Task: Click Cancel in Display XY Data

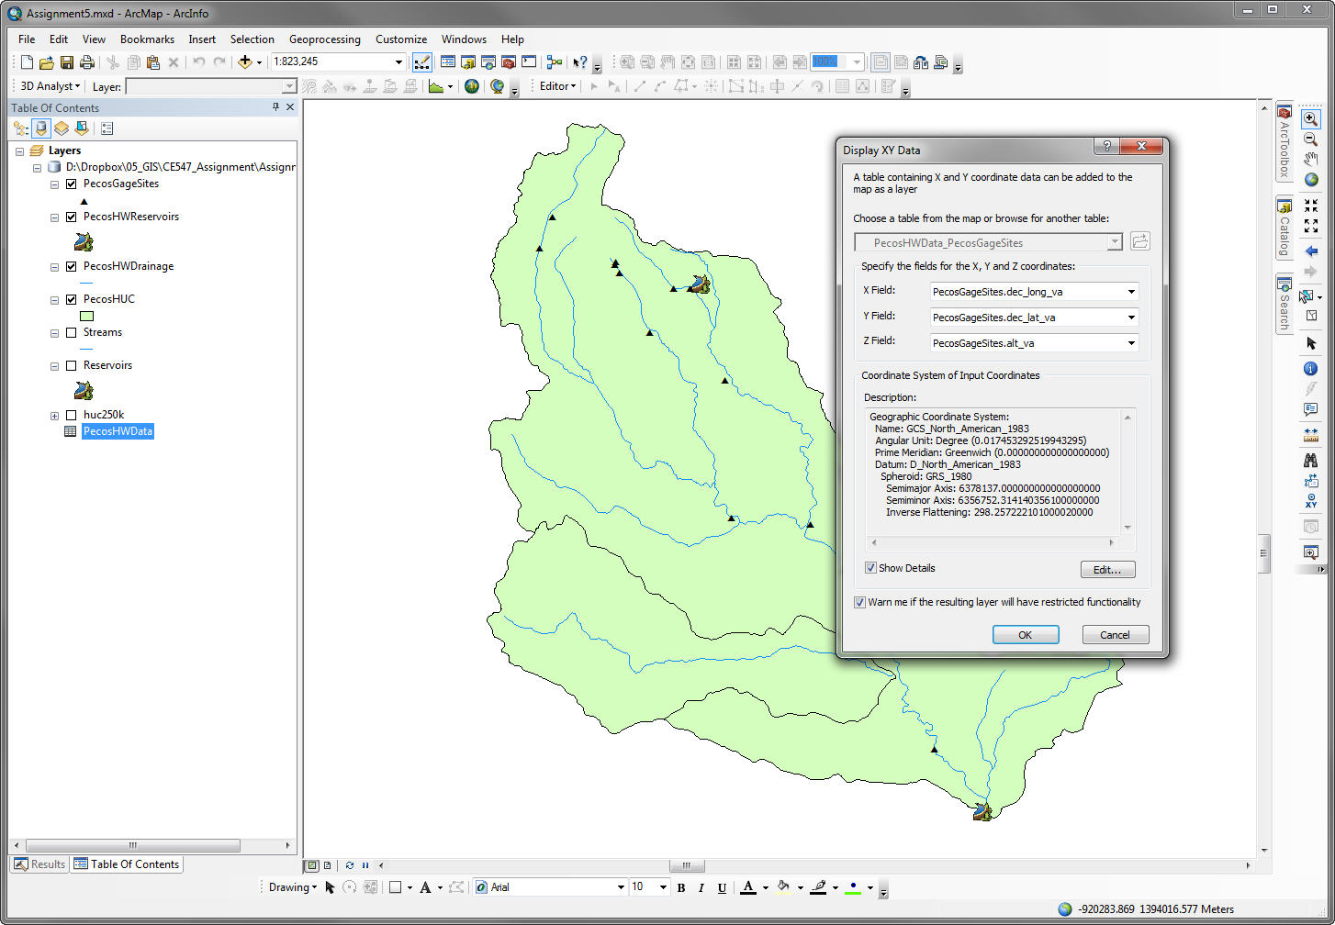Action: click(1115, 635)
